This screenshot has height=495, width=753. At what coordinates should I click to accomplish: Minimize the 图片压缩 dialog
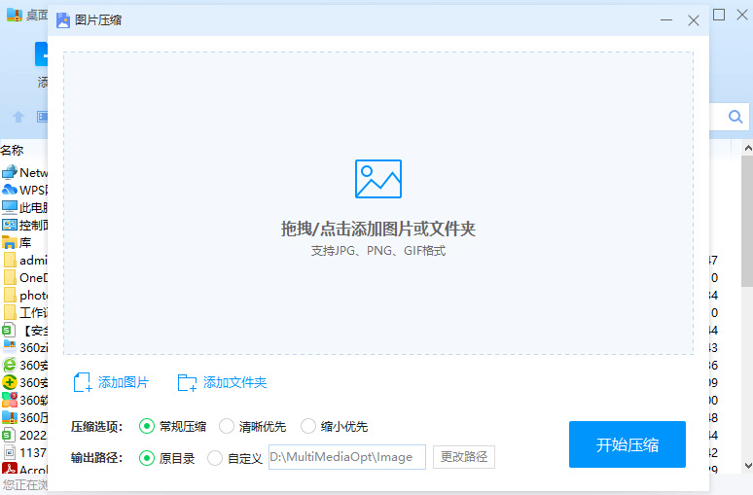click(x=666, y=20)
